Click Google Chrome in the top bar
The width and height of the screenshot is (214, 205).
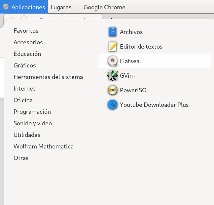point(104,7)
